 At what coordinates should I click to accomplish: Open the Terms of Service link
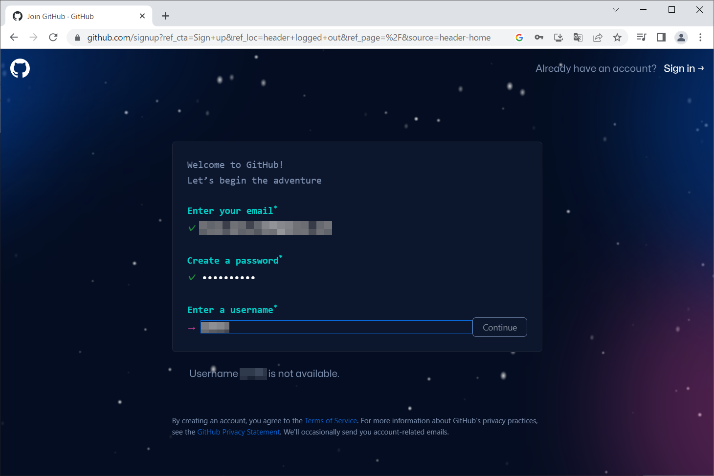click(x=331, y=421)
